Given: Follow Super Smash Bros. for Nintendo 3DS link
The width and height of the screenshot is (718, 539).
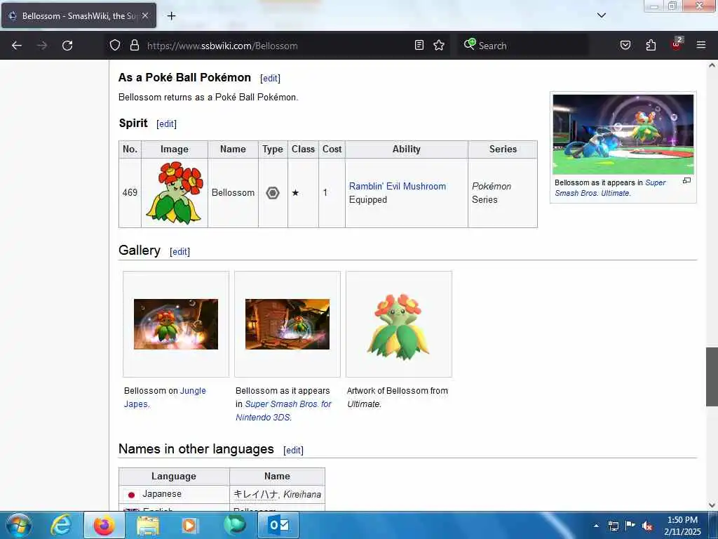Looking at the screenshot, I should (283, 411).
